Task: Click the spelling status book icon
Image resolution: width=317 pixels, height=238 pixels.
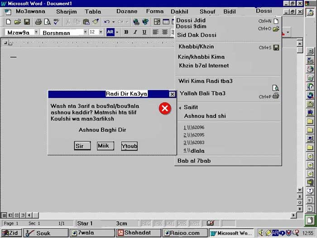Action: tap(211, 223)
